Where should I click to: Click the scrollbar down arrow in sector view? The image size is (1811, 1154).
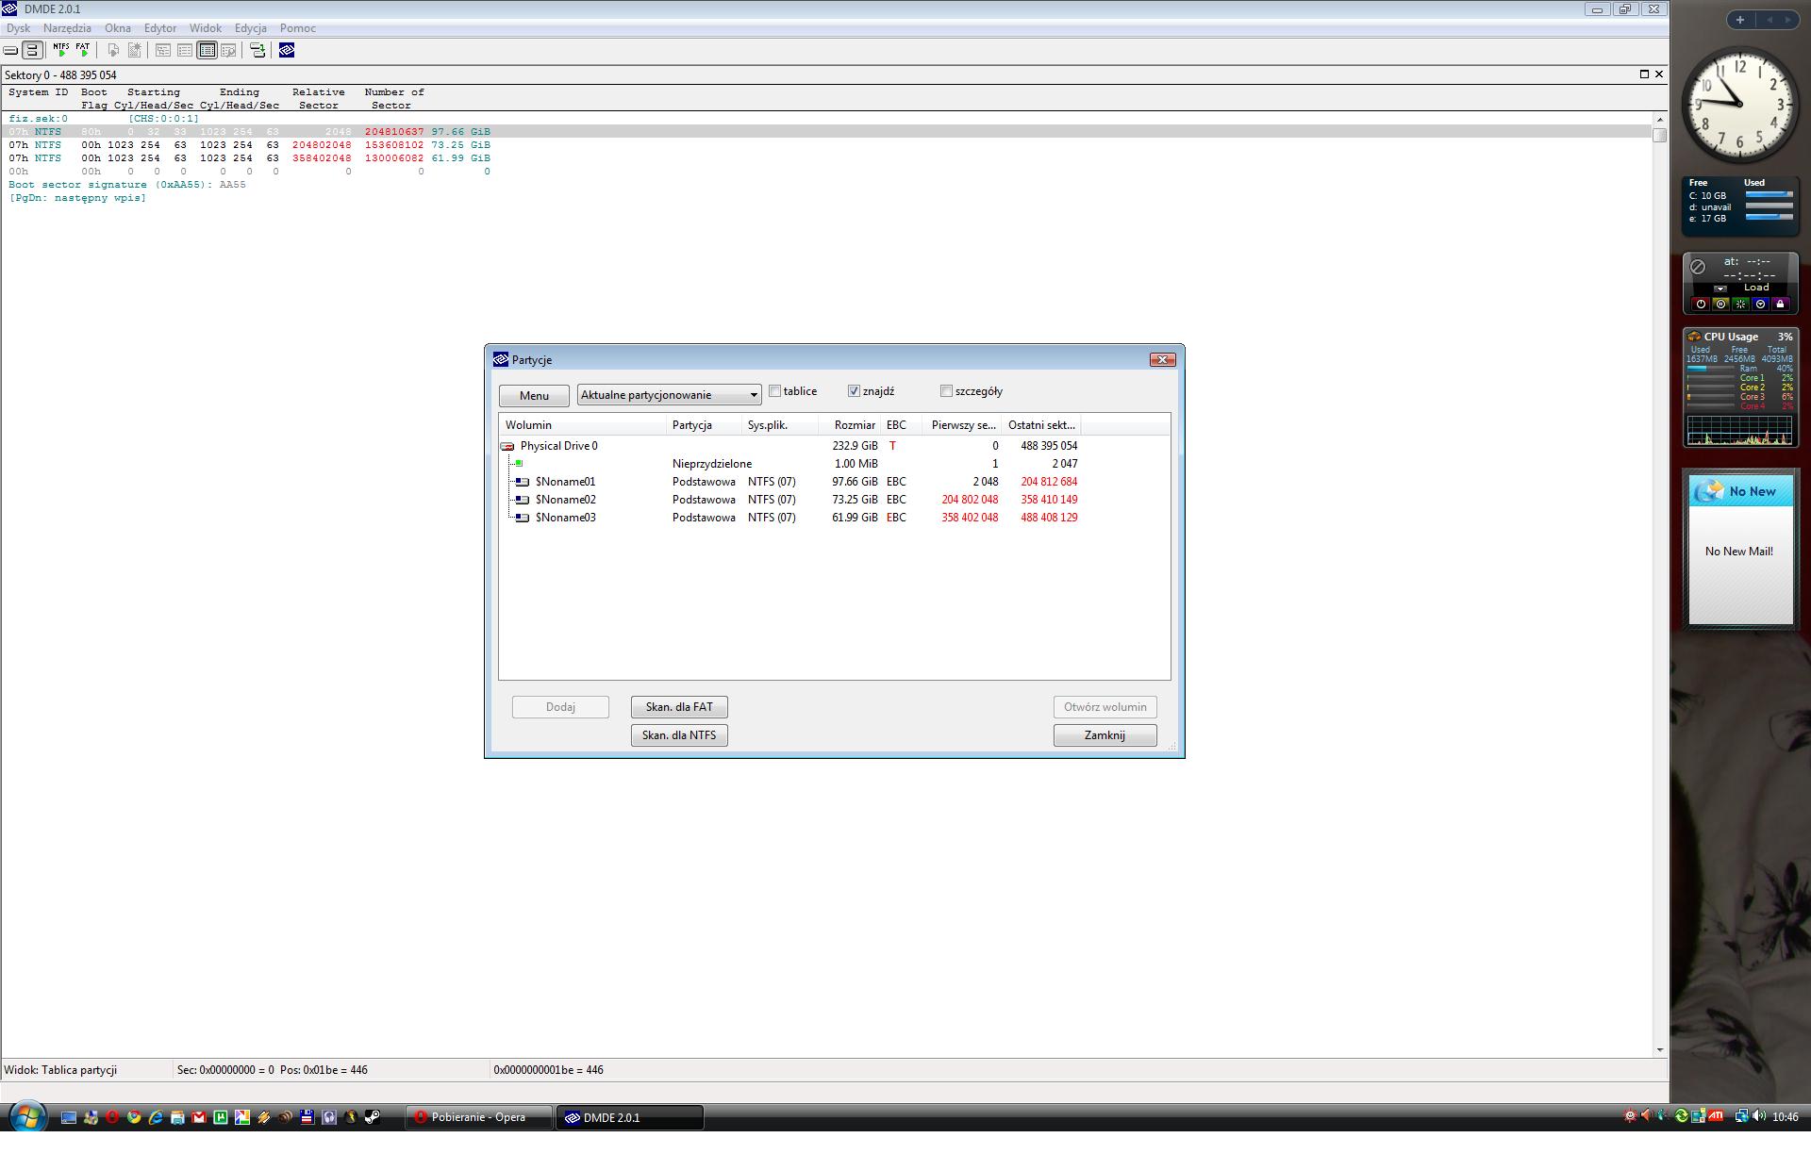tap(1659, 1049)
